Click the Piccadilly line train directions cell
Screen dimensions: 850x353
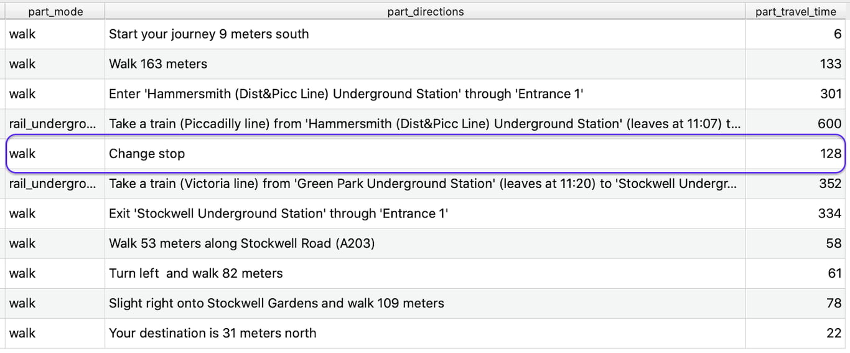[x=424, y=124]
